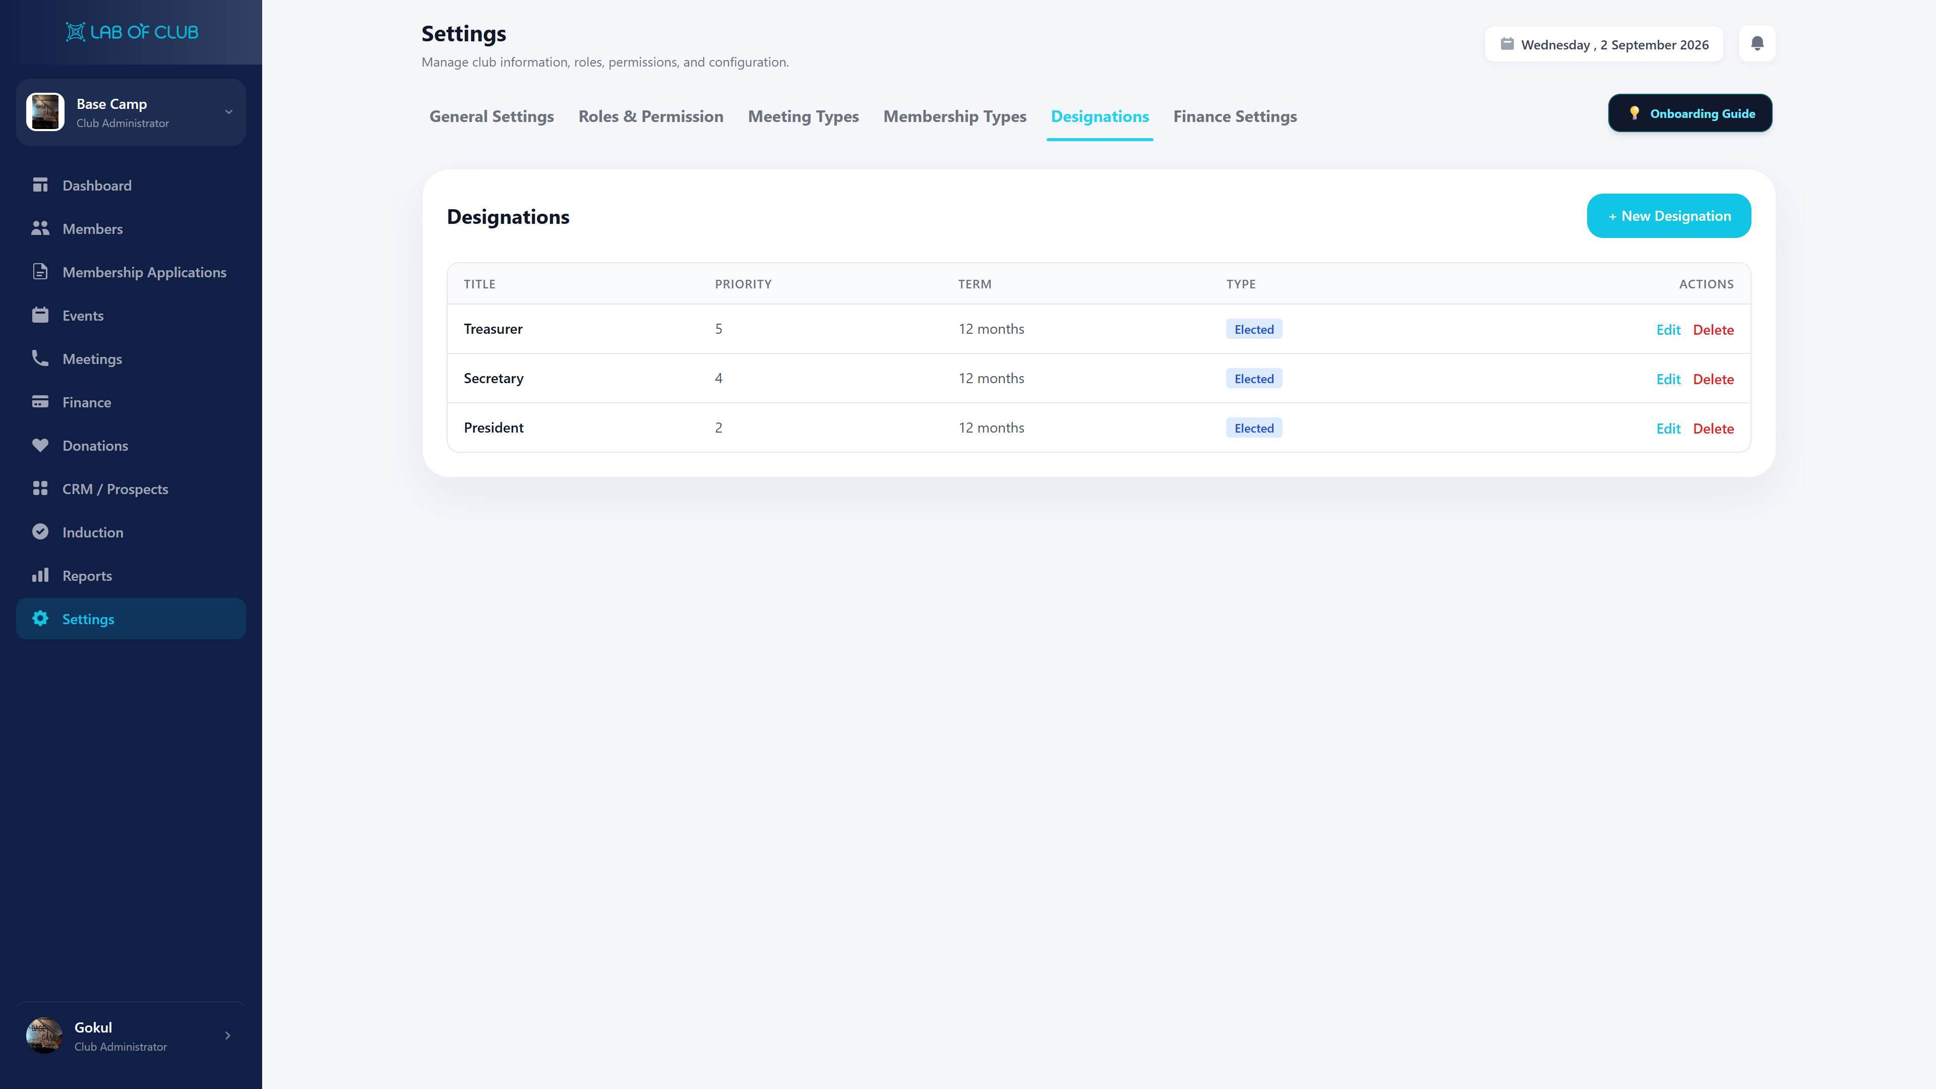Viewport: 1936px width, 1089px height.
Task: Click Treasurer's 12 months term value
Action: click(991, 328)
